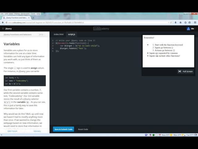
Task: Open the Edit menu
Action: coord(6,14)
